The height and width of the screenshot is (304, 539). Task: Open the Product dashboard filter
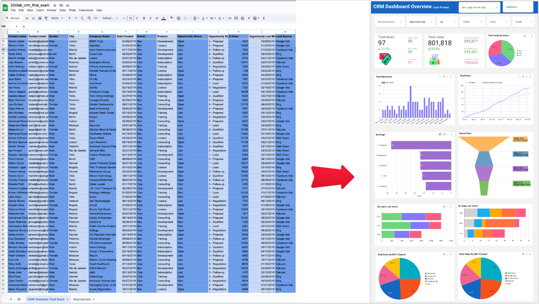coord(472,22)
